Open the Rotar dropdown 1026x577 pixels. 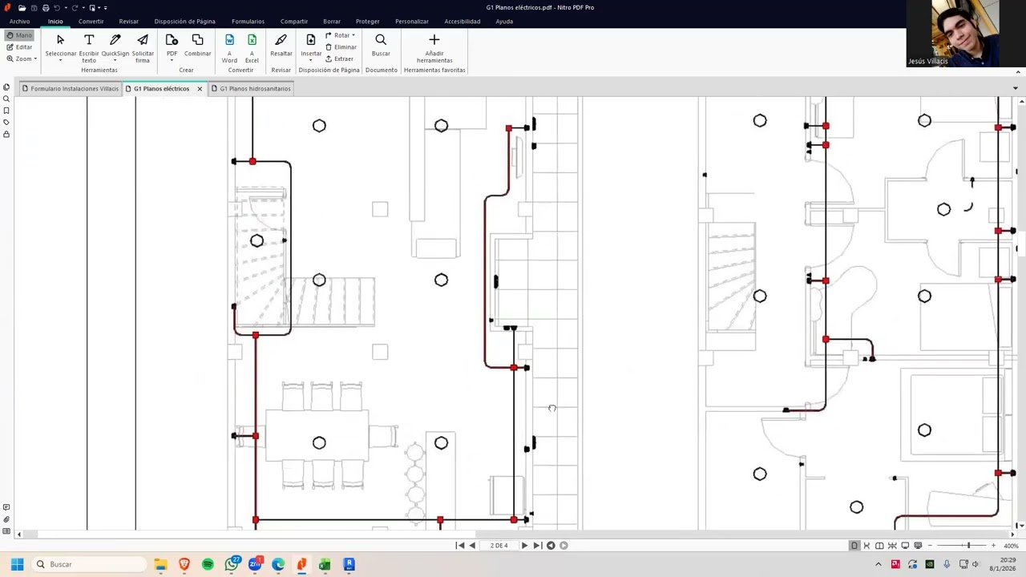[341, 35]
